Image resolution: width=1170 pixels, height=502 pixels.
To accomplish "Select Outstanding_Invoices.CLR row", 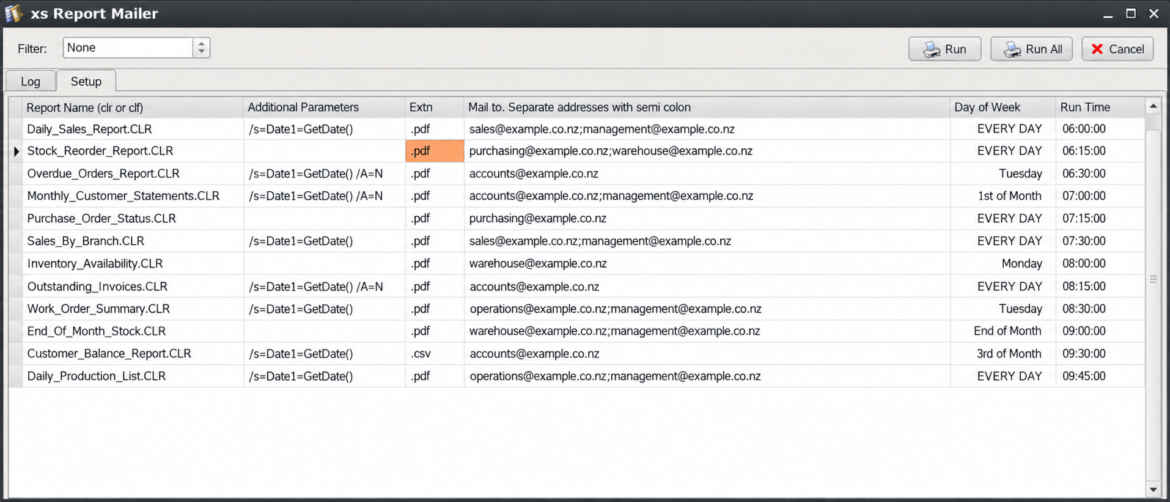I will point(97,286).
